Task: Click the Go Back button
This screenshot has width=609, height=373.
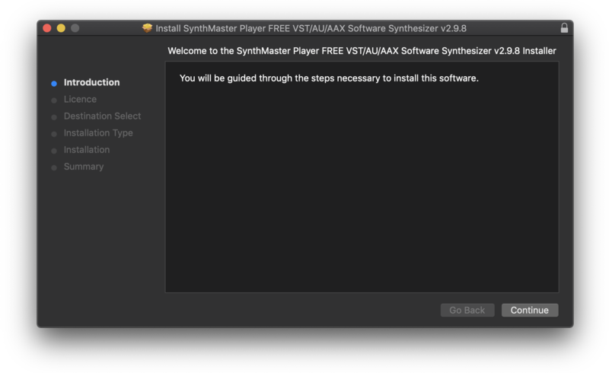Action: [467, 310]
